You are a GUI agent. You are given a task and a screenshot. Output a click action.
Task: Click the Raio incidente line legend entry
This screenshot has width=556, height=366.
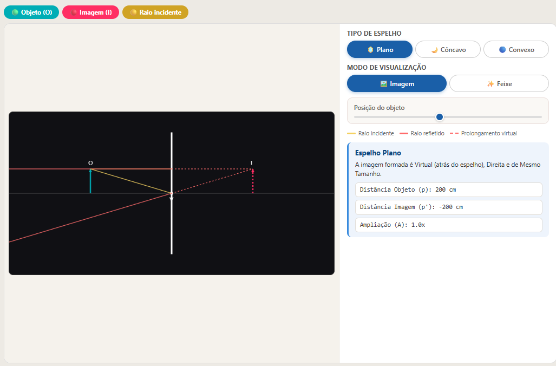(x=370, y=133)
